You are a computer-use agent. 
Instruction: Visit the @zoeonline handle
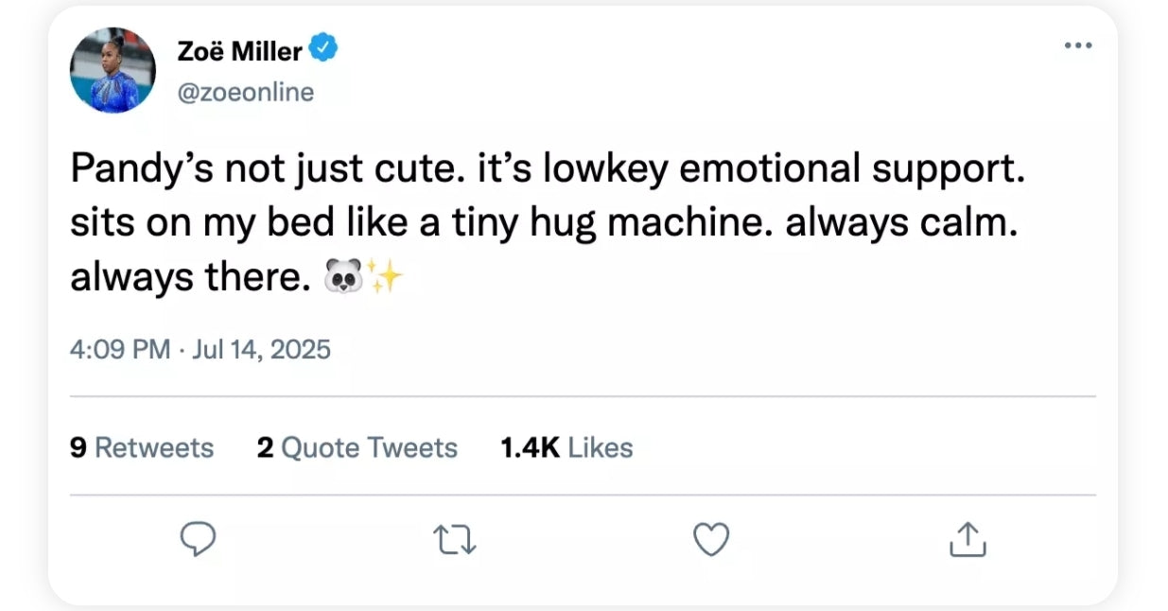click(245, 93)
